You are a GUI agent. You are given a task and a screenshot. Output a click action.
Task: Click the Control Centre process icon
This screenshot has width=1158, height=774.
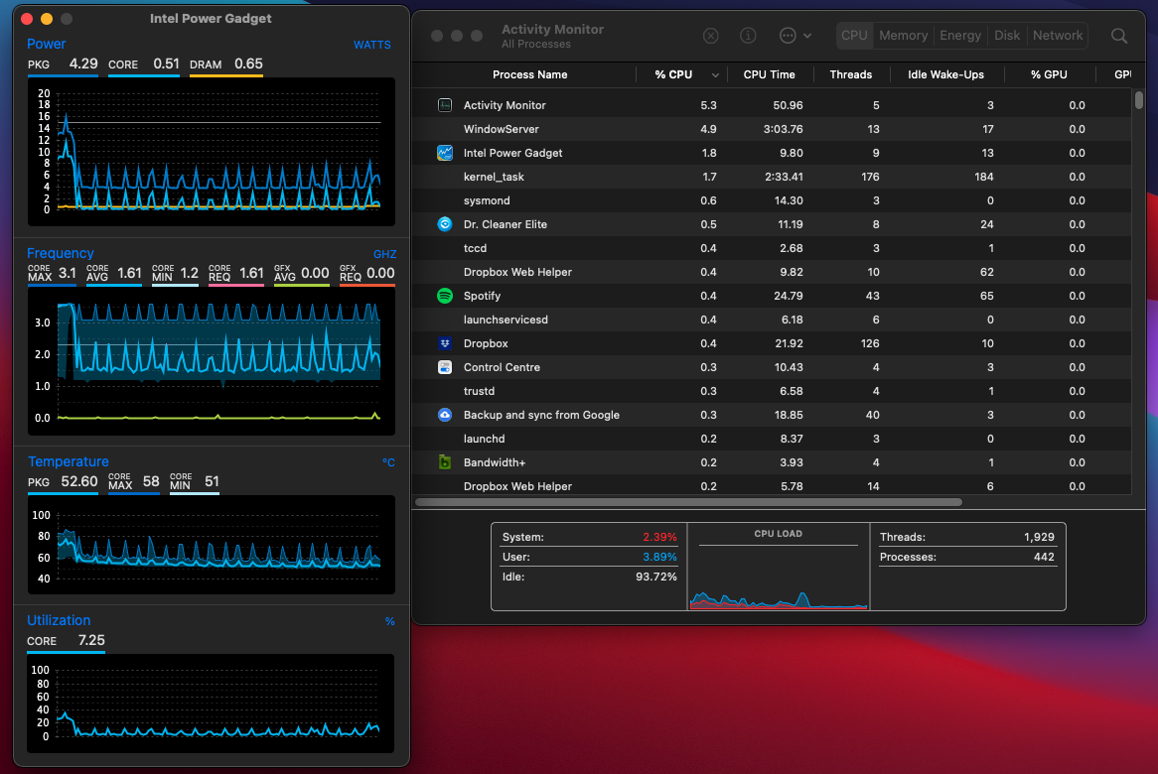click(444, 367)
